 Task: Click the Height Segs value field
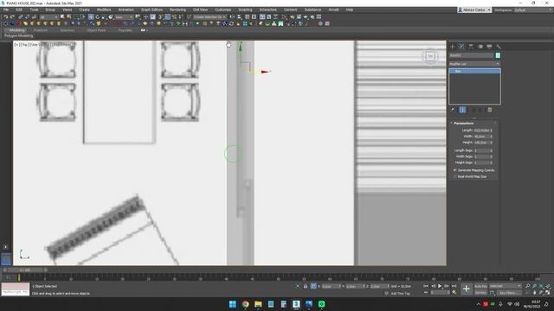481,162
